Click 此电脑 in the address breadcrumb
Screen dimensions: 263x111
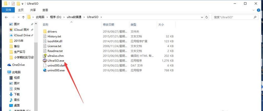(40, 17)
